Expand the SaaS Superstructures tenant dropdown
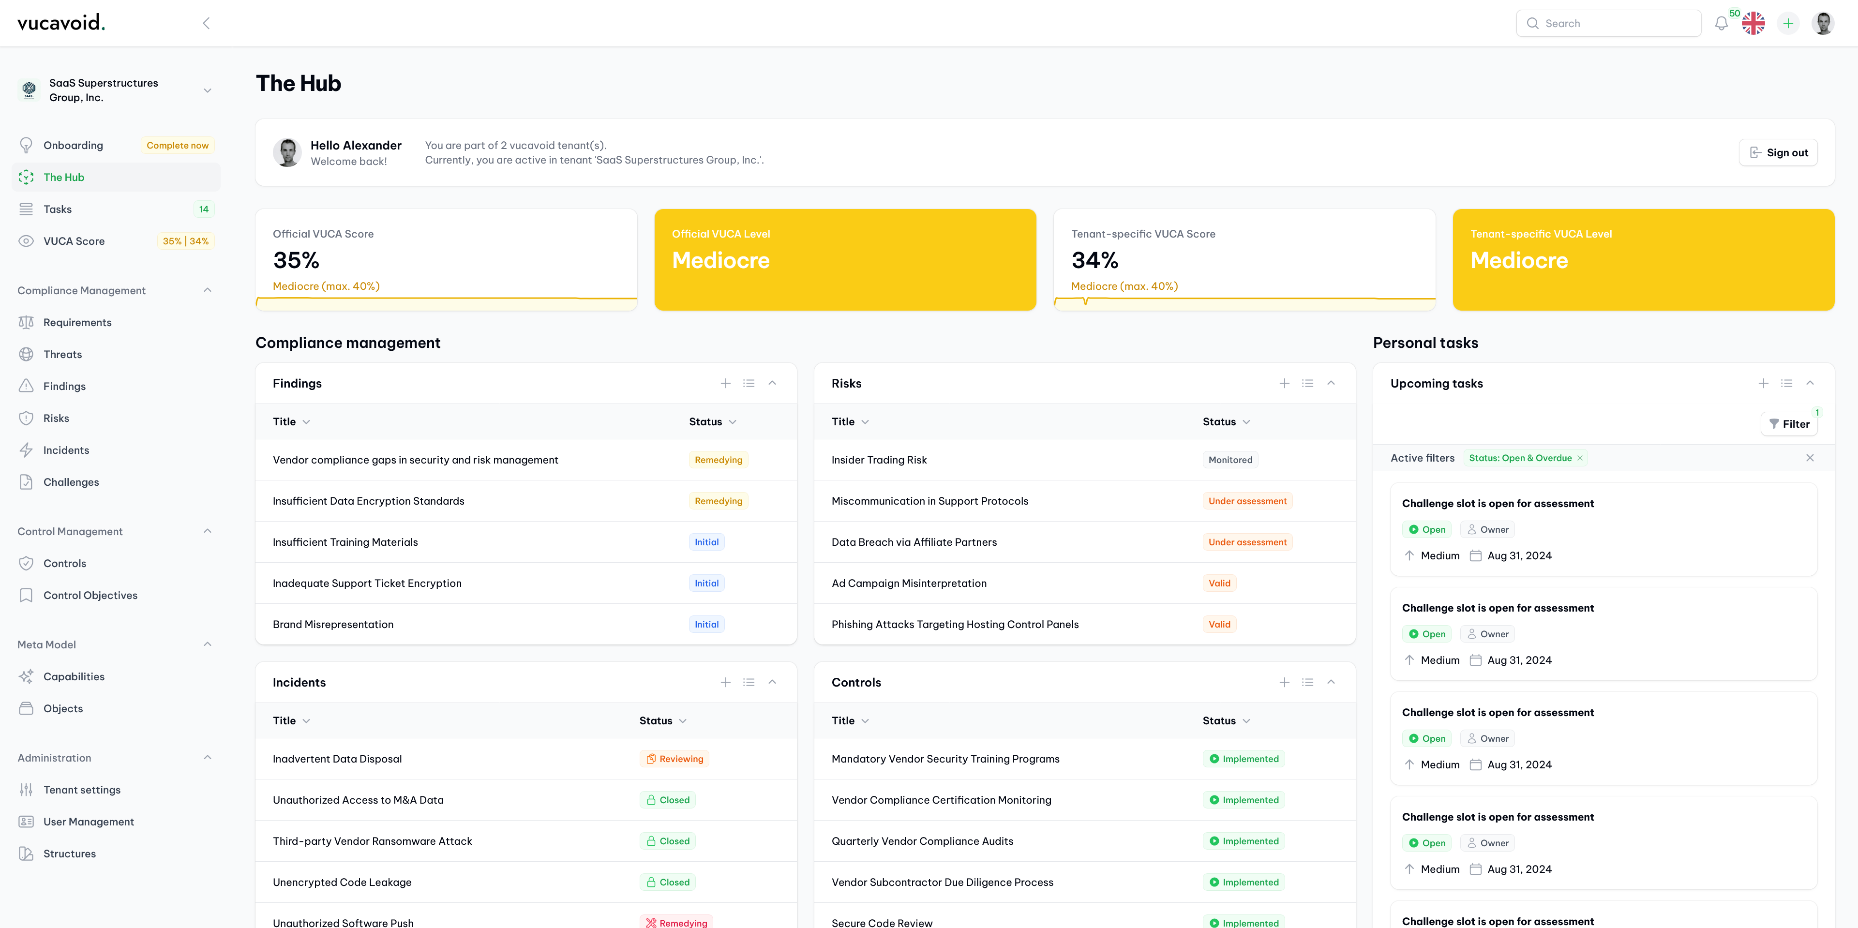Viewport: 1858px width, 928px height. (x=208, y=91)
